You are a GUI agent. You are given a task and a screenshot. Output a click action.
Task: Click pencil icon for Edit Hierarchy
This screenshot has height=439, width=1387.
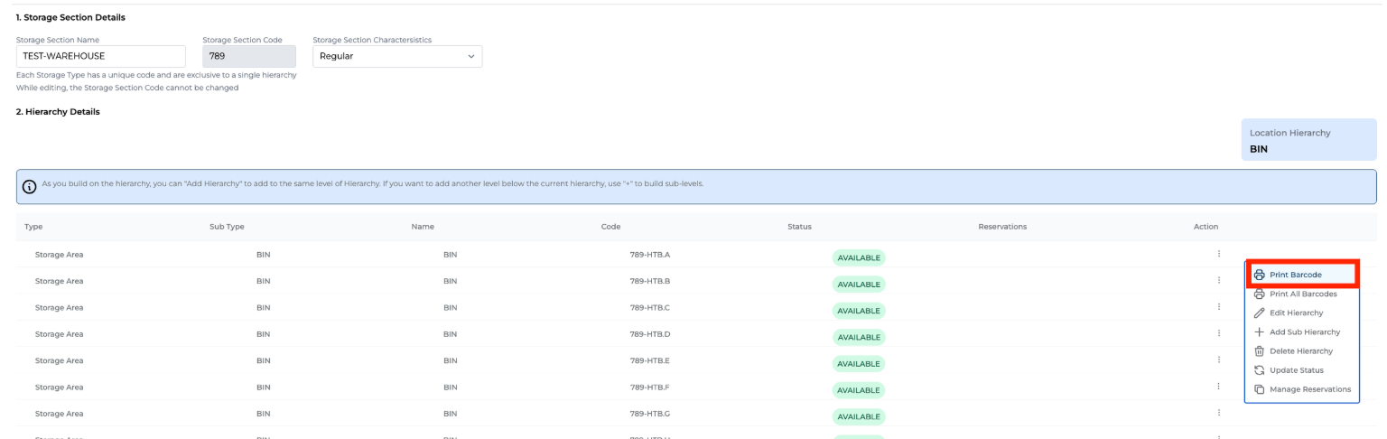1259,313
